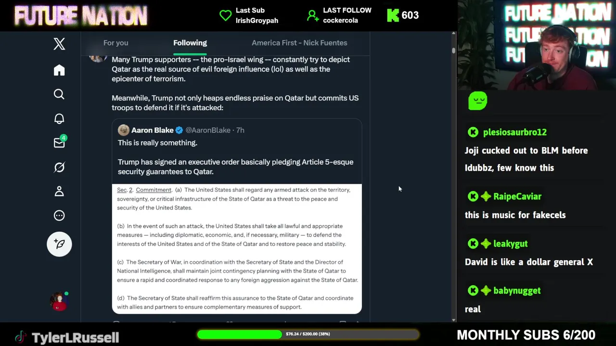Open Explore search magnifier icon
The height and width of the screenshot is (346, 616).
pos(59,94)
